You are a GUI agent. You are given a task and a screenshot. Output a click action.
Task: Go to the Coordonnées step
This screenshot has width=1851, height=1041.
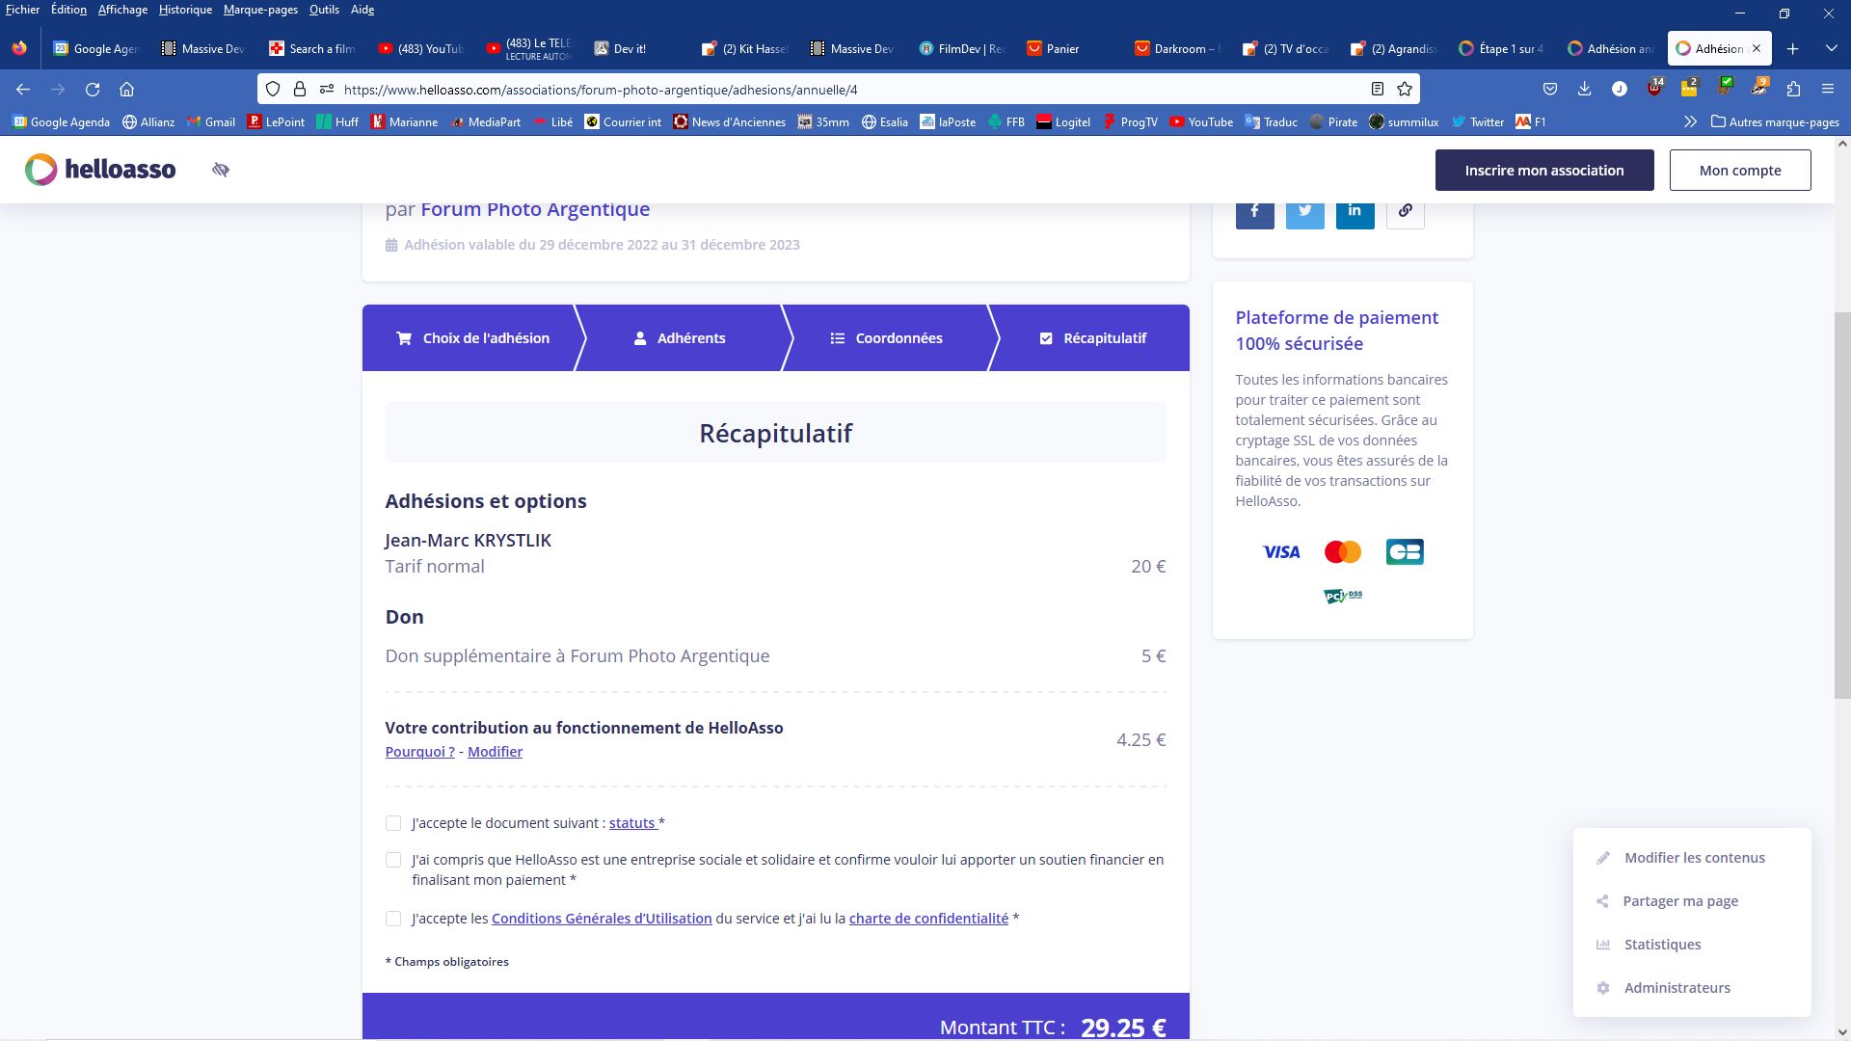point(887,338)
